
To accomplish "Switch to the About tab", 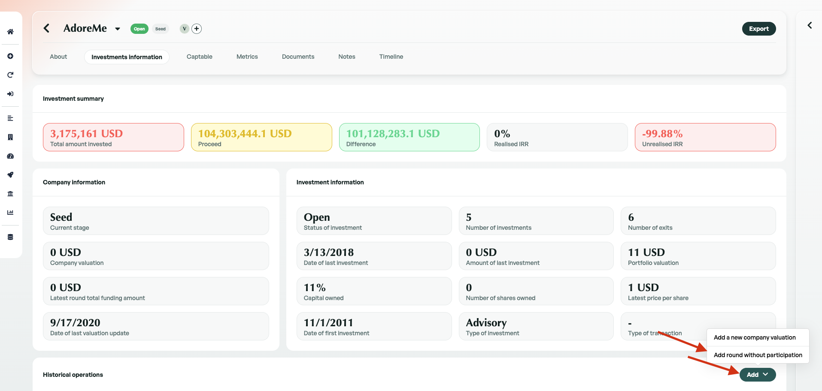I will [58, 57].
